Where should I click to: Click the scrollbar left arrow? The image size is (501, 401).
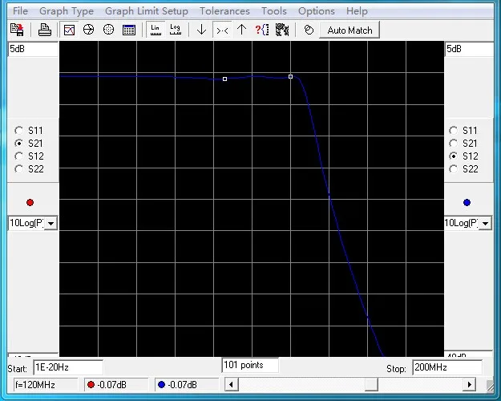[232, 384]
